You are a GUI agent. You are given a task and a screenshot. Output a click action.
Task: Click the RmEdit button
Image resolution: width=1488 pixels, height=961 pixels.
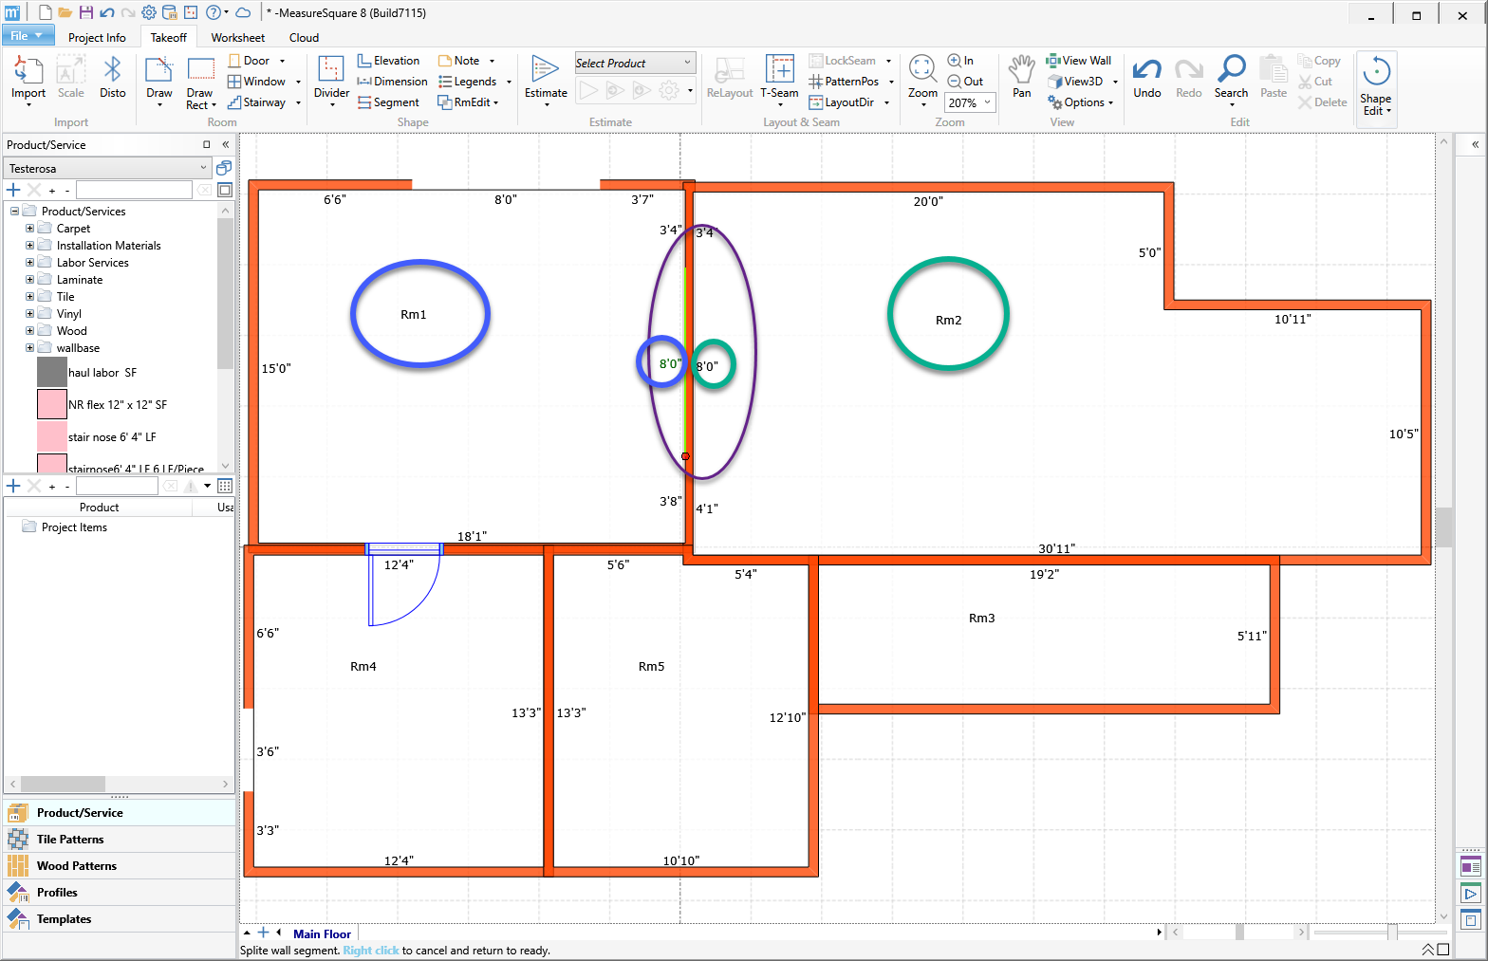[x=468, y=102]
